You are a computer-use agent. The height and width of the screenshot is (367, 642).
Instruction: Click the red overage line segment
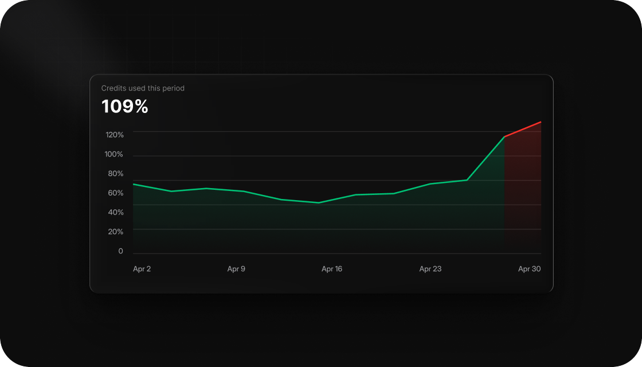pos(523,129)
